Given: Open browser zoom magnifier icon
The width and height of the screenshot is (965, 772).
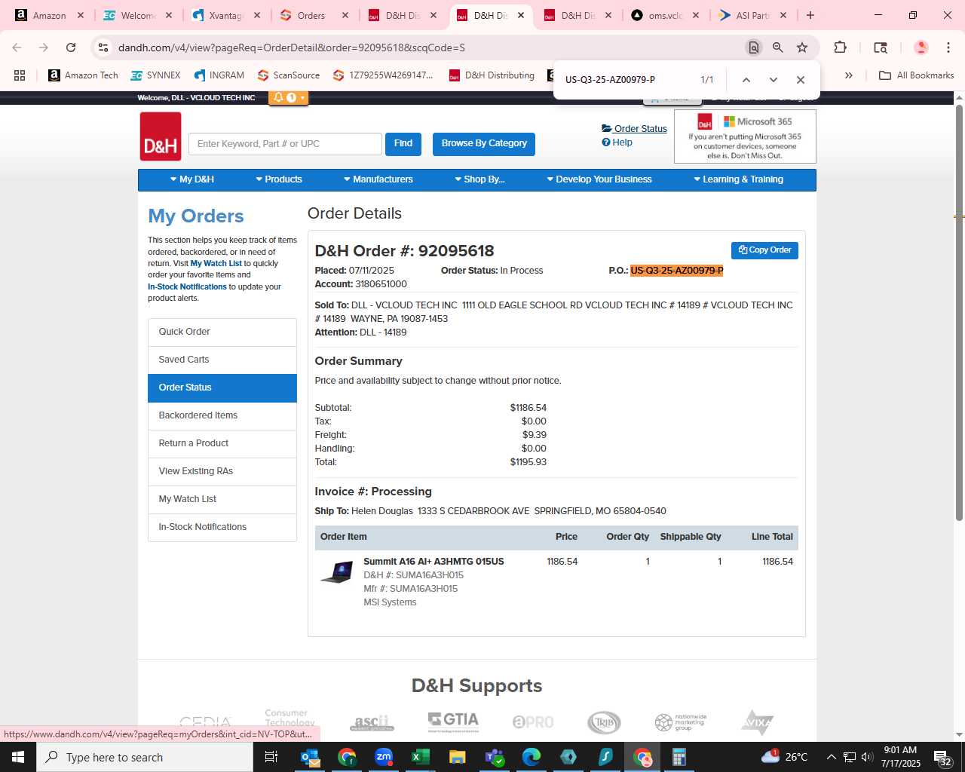Looking at the screenshot, I should tap(778, 47).
